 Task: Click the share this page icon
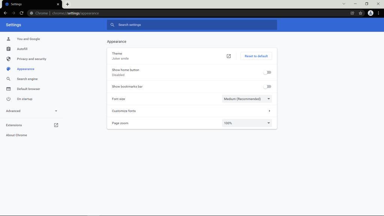[352, 13]
